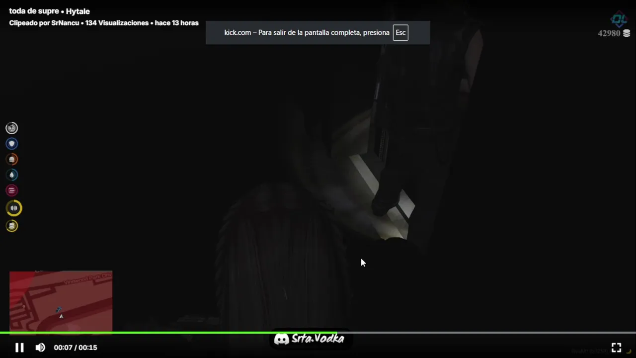The image size is (636, 358).
Task: Click the Discord logo next to Srta.Vodka
Action: 281,339
